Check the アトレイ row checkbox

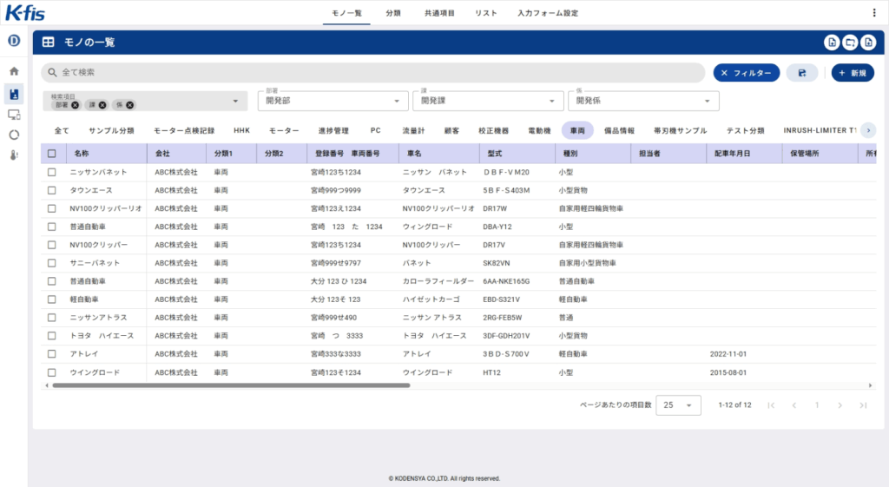pos(52,354)
